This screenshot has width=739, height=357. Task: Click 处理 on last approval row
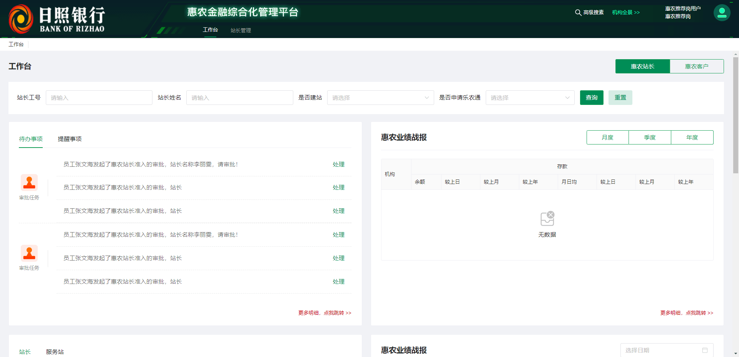point(338,281)
